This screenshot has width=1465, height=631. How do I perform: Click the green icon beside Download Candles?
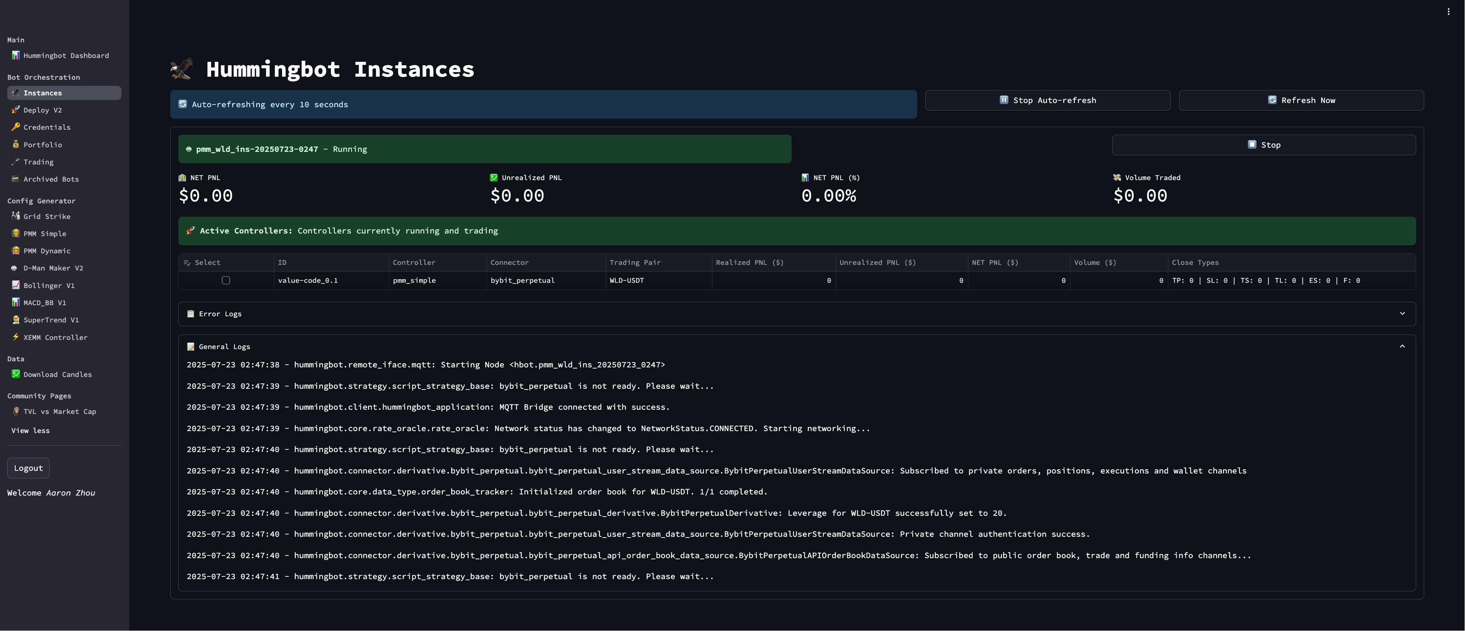(x=16, y=374)
